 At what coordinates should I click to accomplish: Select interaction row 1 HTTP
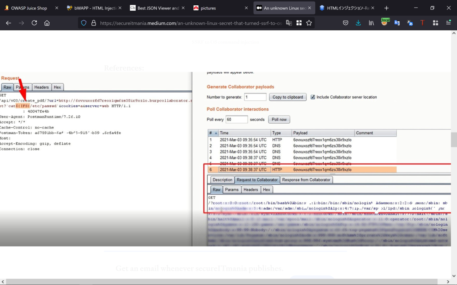(302, 139)
